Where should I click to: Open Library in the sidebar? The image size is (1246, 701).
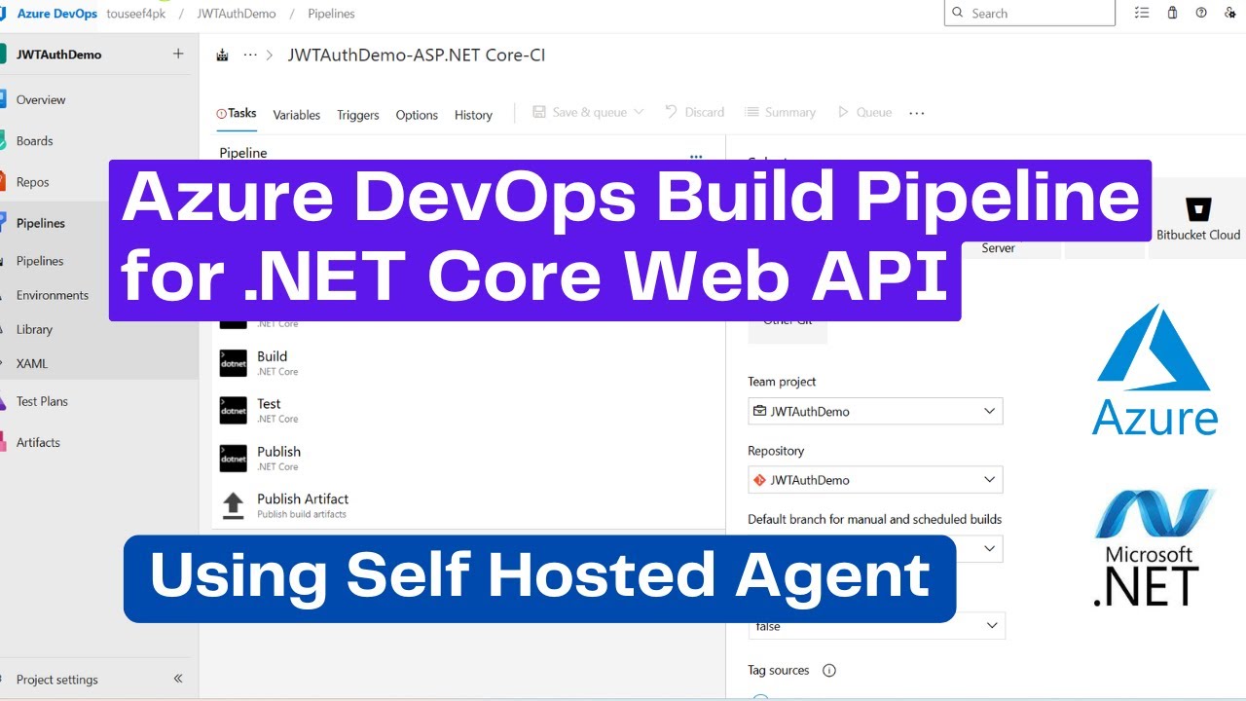coord(34,329)
